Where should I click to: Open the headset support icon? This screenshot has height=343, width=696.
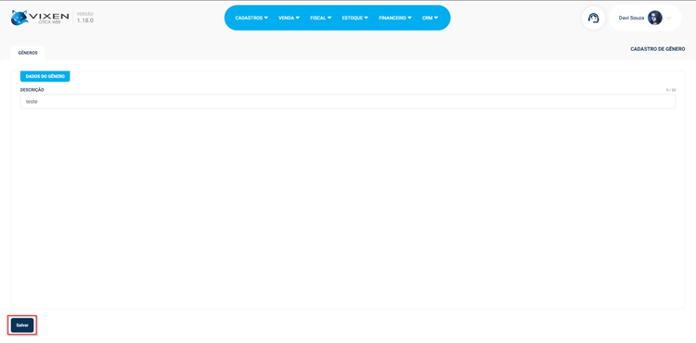594,19
